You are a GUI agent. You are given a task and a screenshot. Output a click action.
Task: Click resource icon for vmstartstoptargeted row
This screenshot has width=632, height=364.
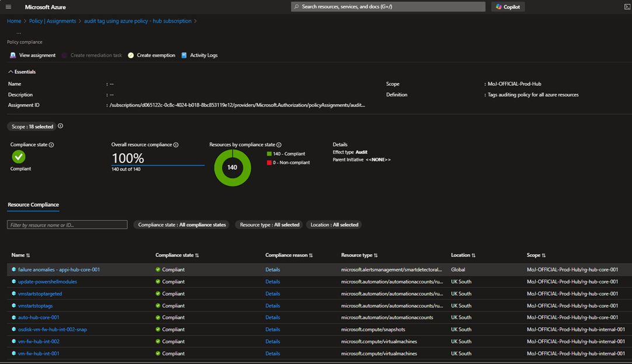click(x=13, y=293)
